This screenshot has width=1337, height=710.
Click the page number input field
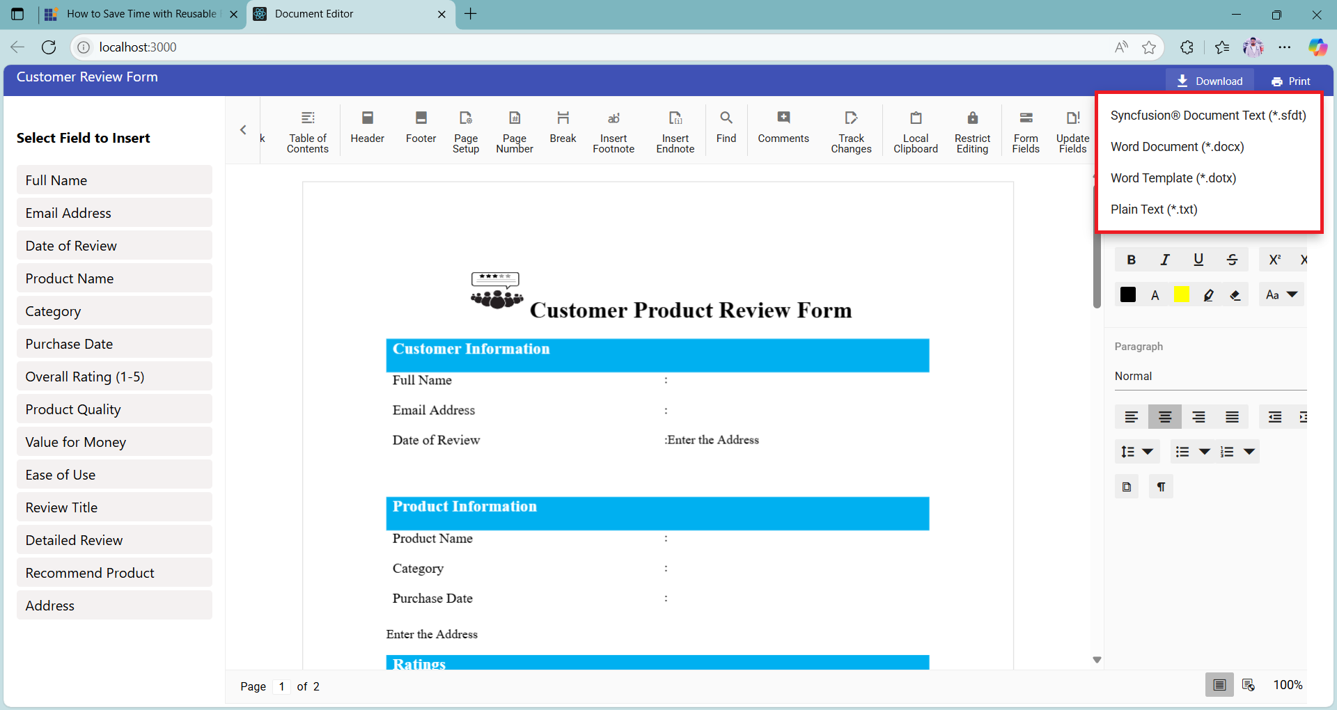pos(282,686)
